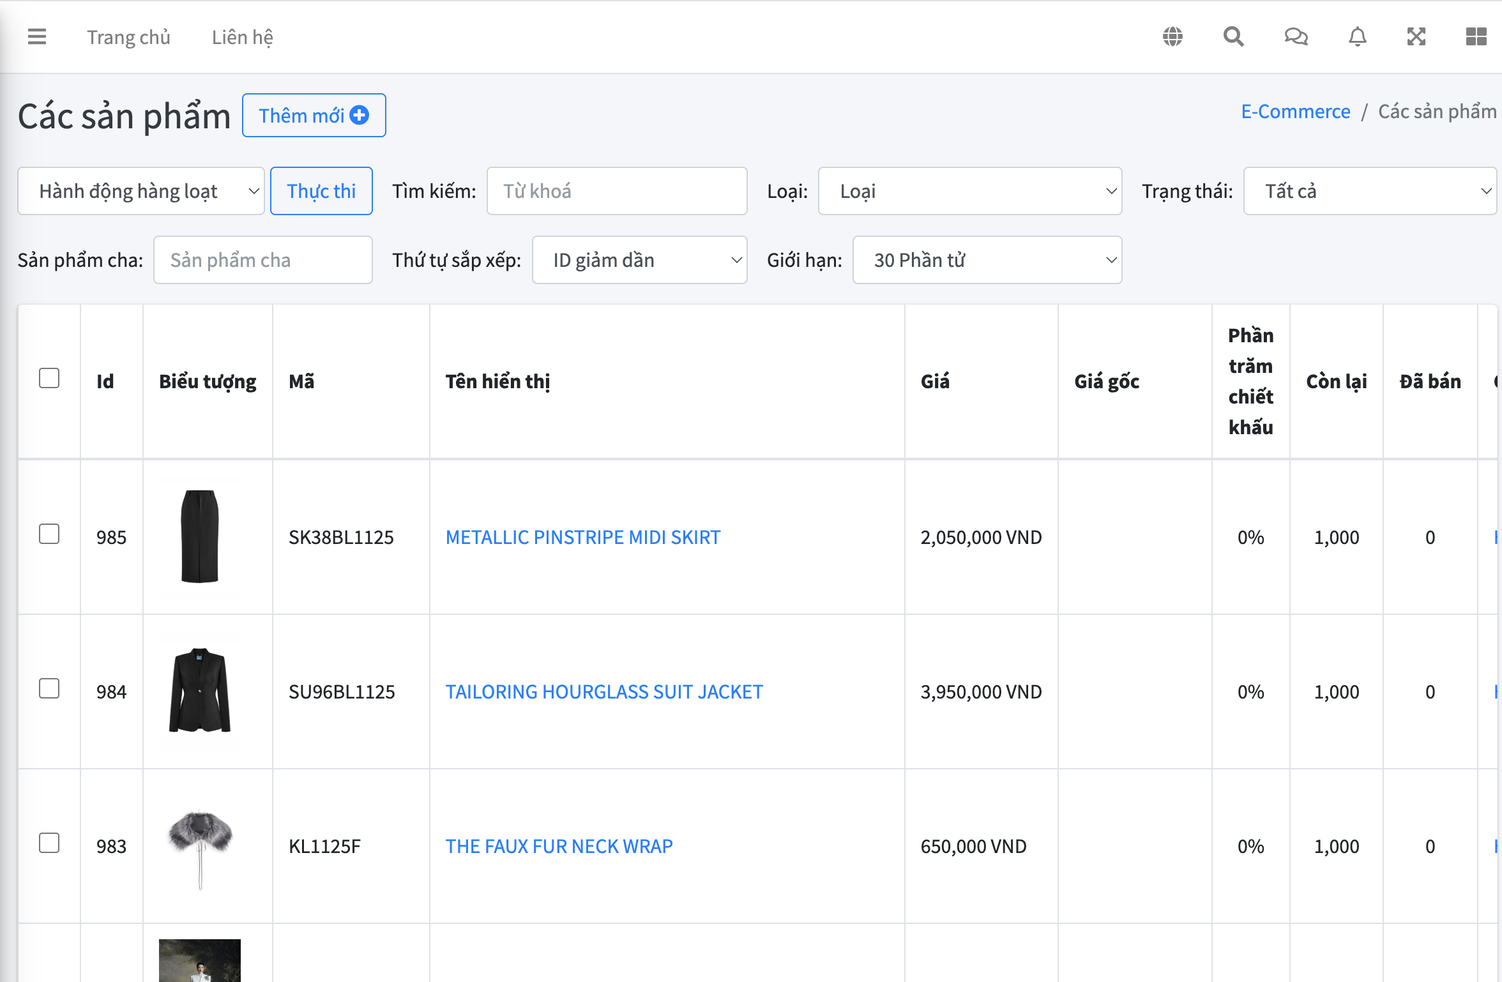Viewport: 1502px width, 982px height.
Task: Expand the Hành động hàng loạt dropdown
Action: [141, 191]
